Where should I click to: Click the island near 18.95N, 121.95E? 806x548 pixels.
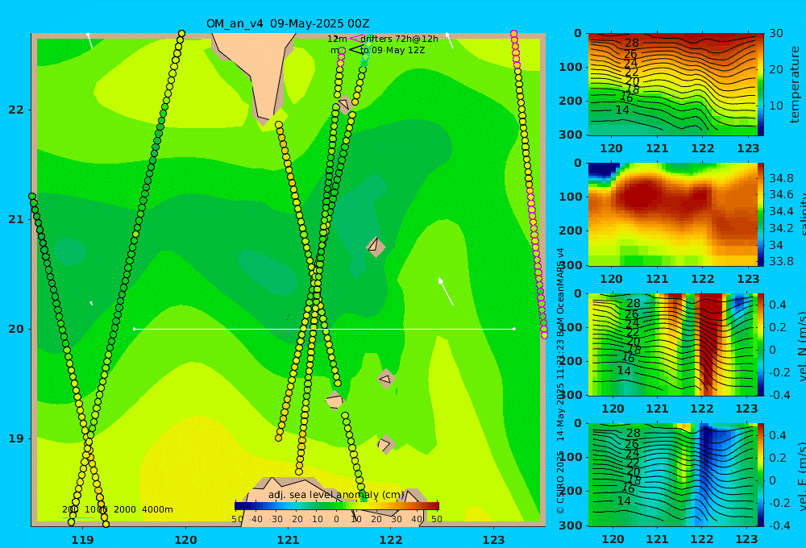coord(385,444)
